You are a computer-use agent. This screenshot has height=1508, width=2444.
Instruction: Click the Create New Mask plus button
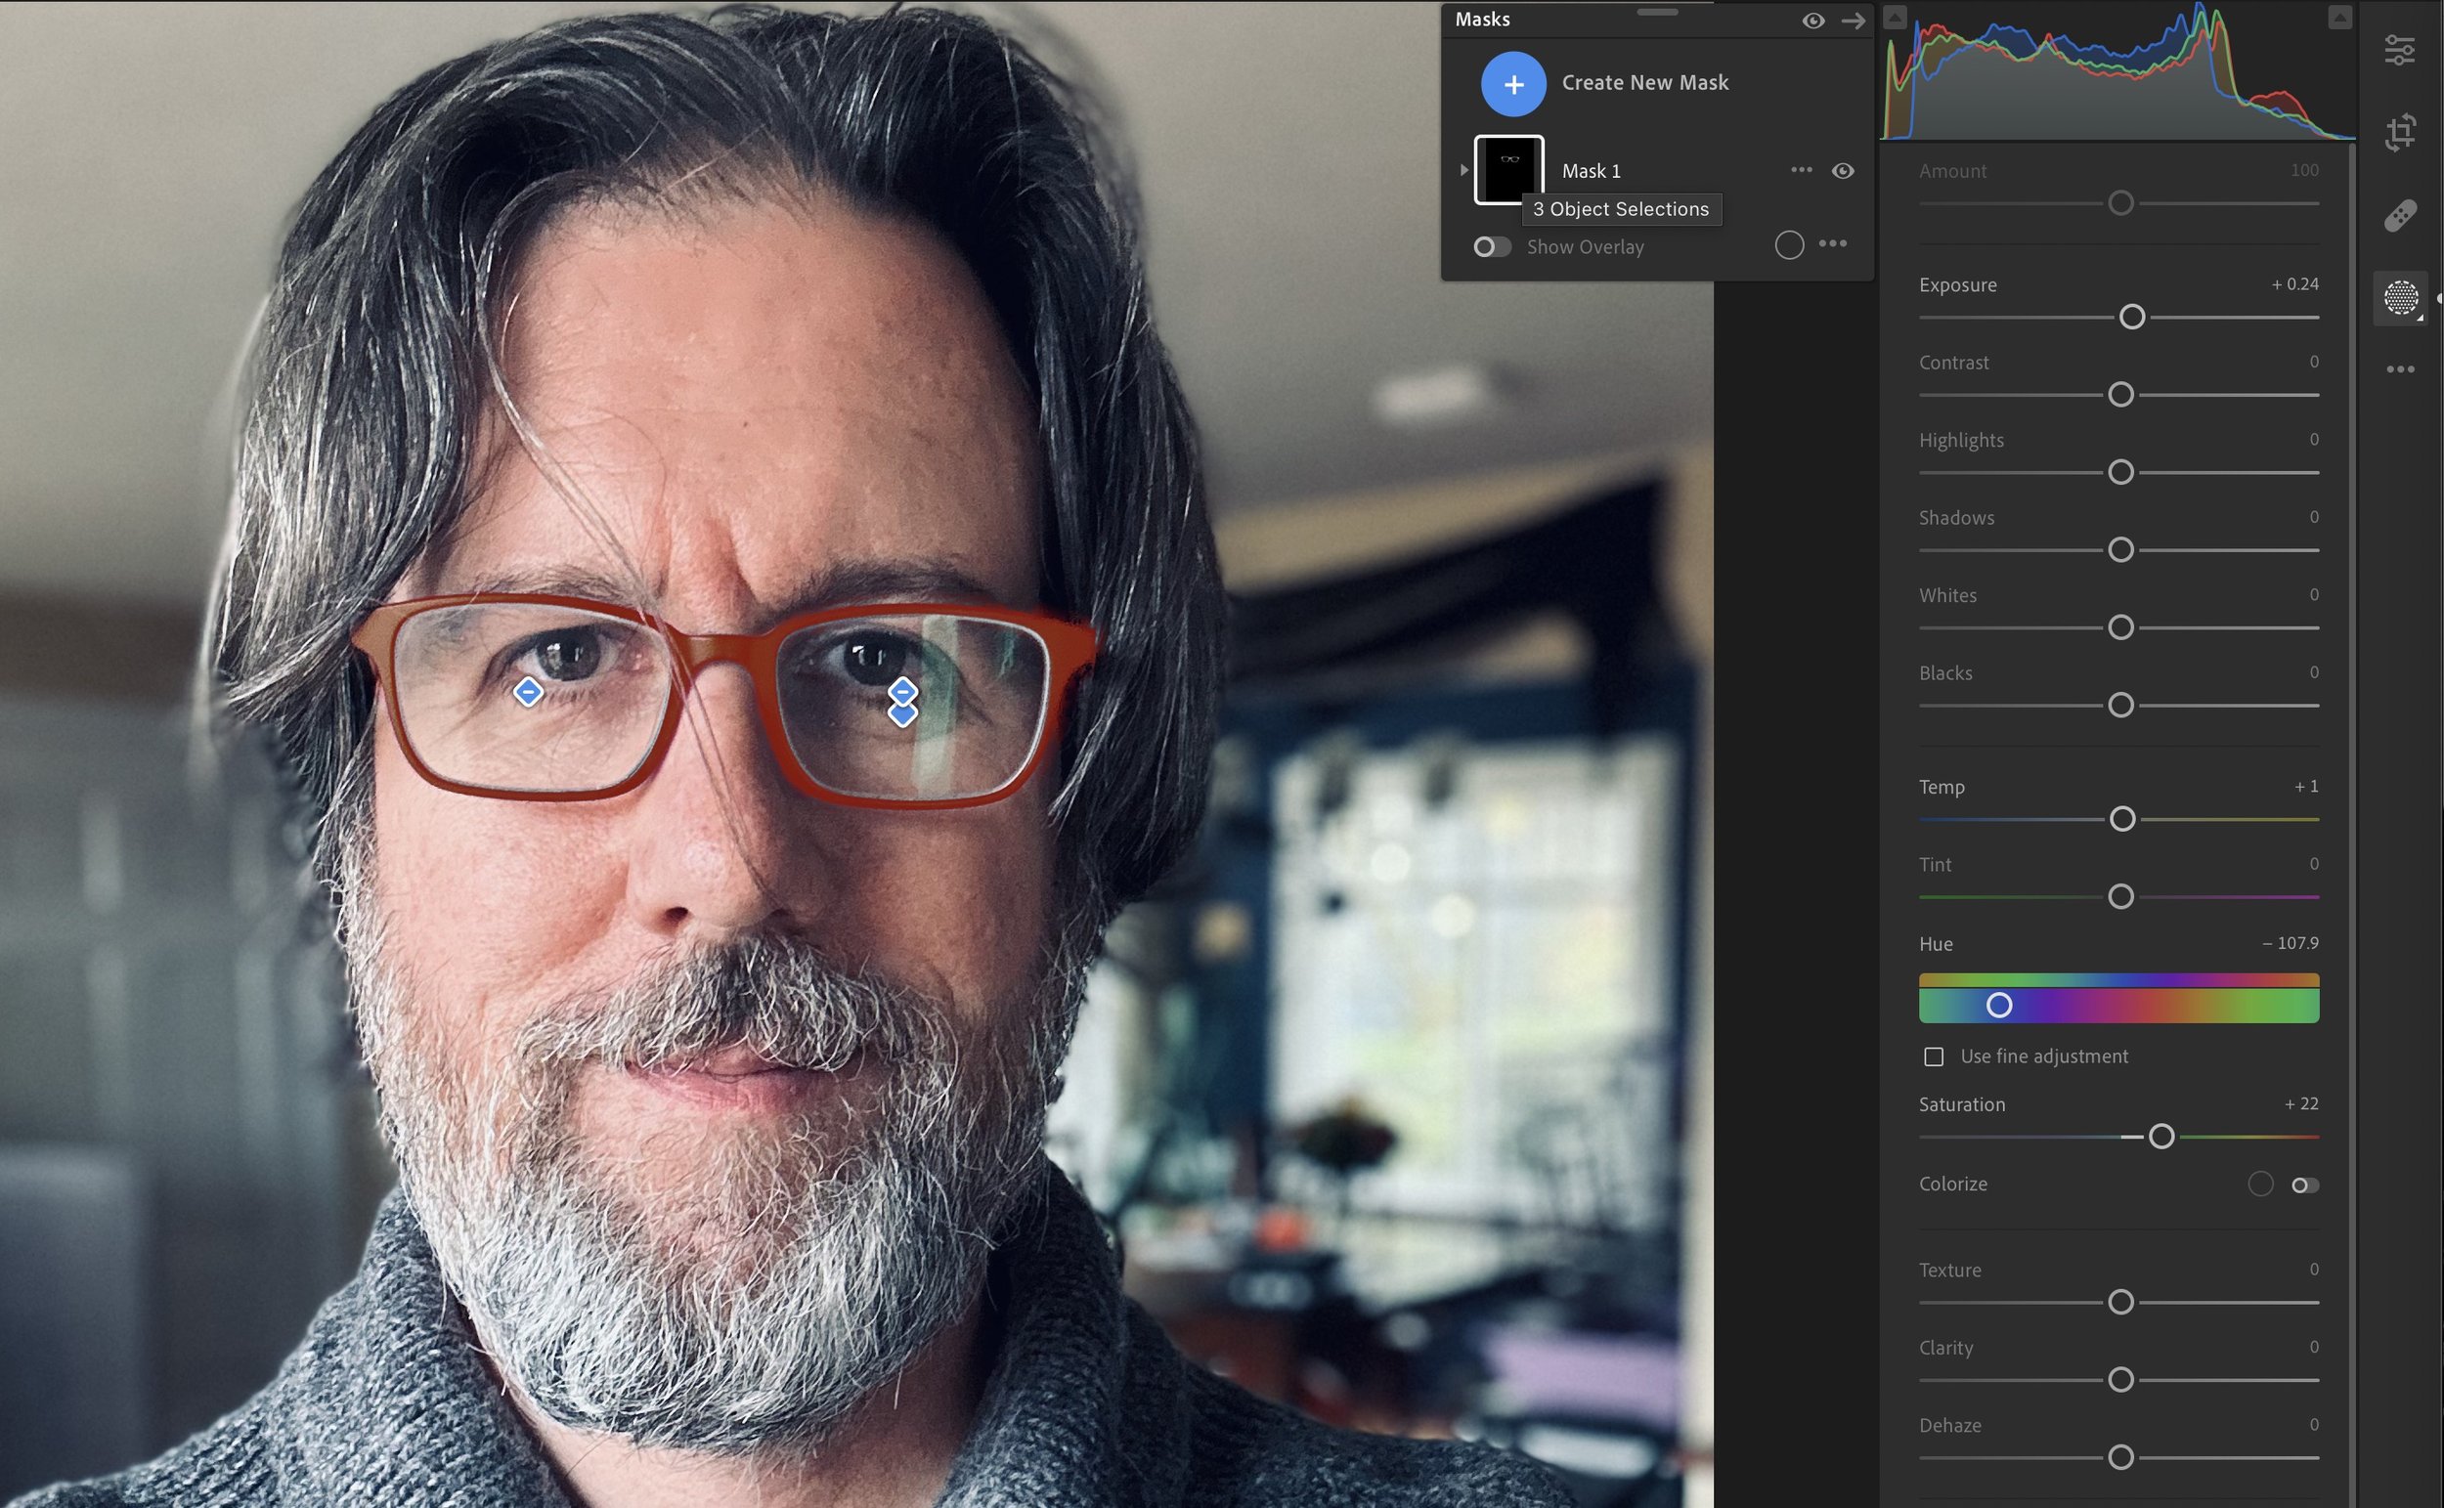click(1513, 84)
